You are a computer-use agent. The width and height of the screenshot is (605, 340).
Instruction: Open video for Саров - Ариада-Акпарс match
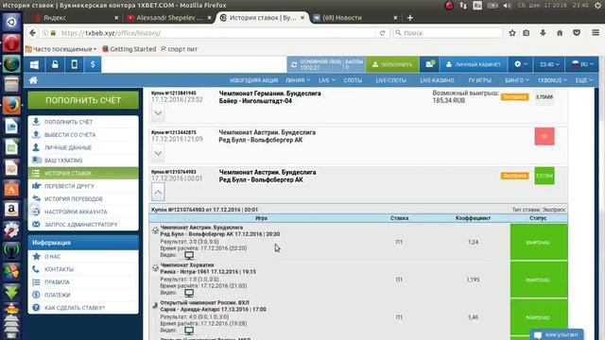click(x=189, y=331)
